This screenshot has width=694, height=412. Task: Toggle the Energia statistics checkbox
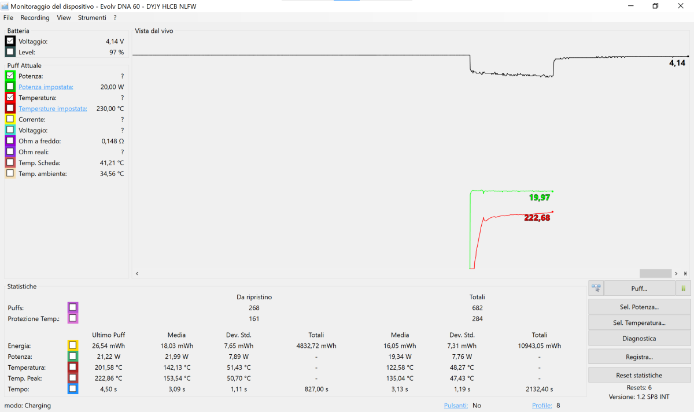(72, 346)
